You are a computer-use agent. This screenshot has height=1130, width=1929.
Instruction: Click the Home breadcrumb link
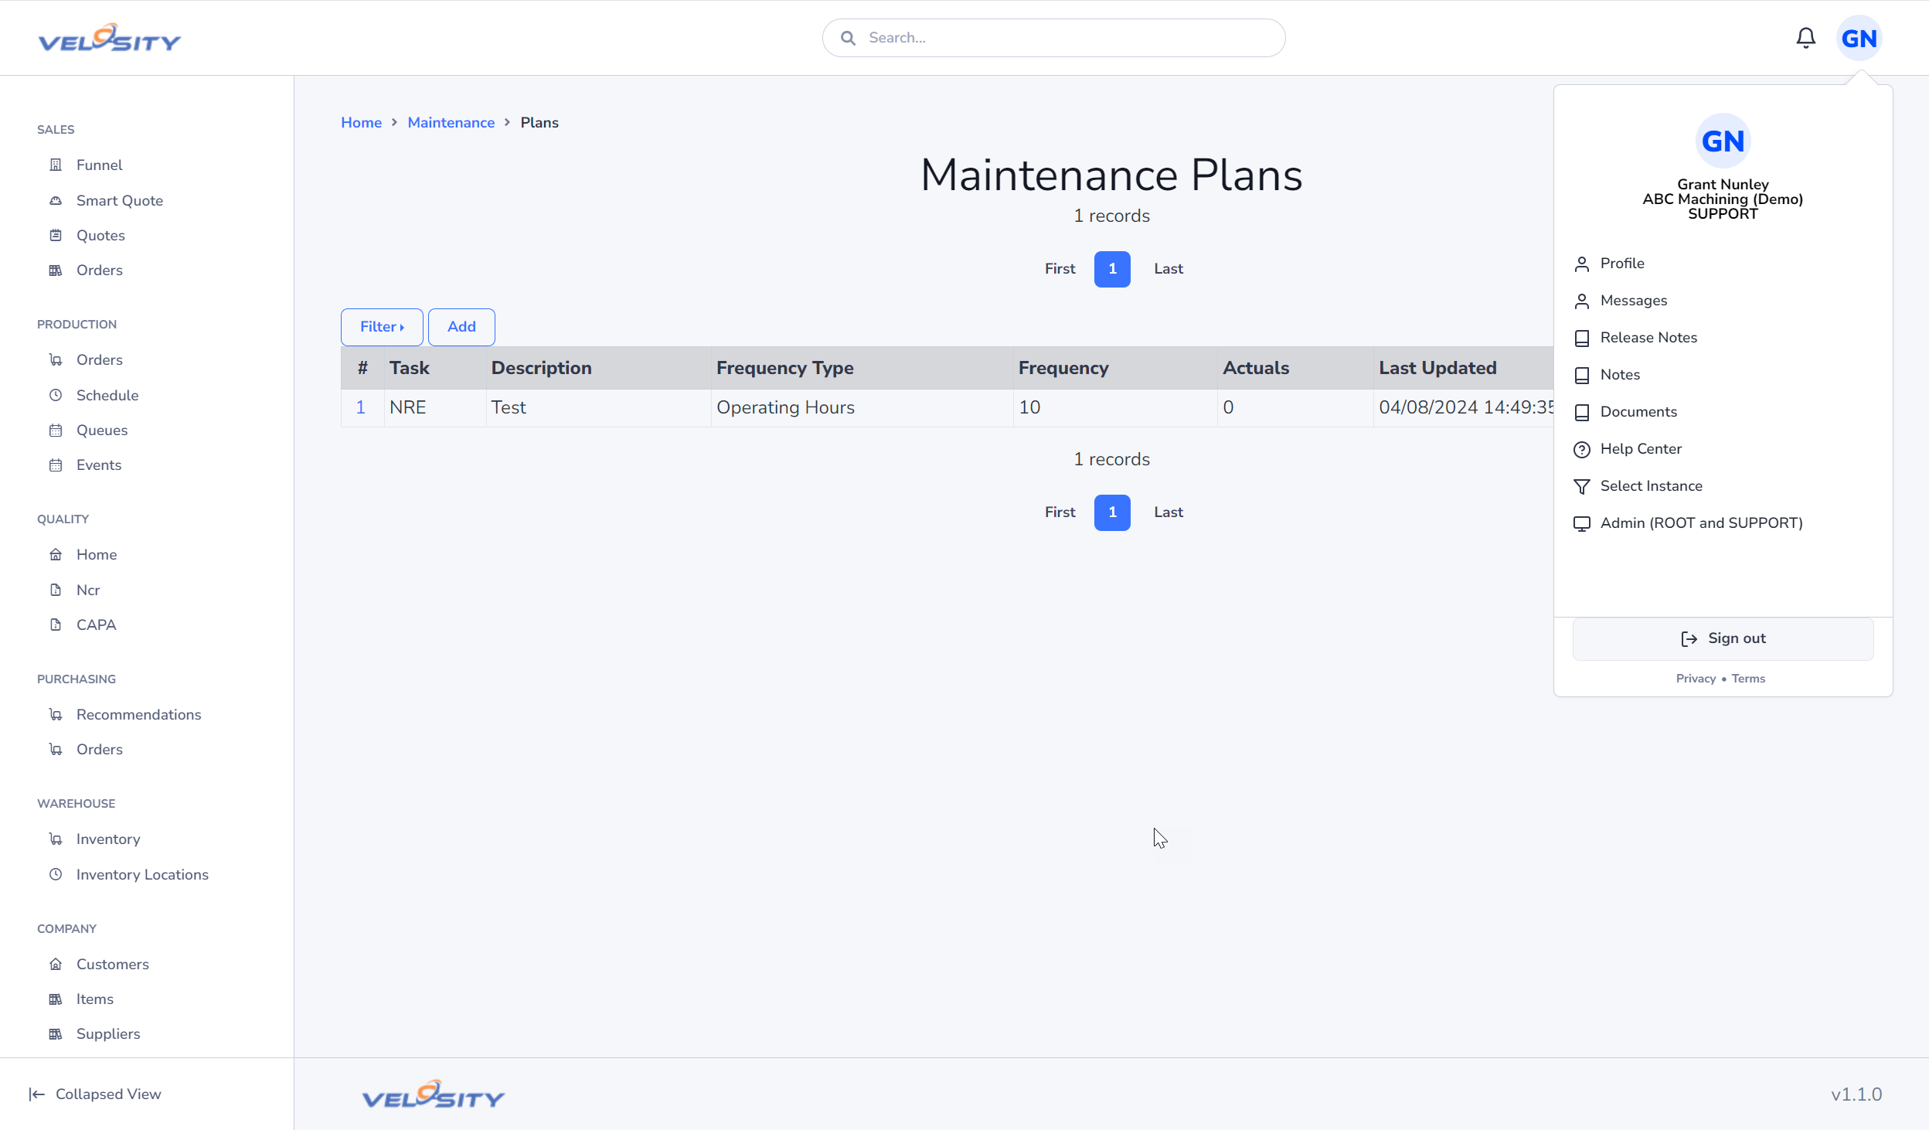tap(361, 122)
